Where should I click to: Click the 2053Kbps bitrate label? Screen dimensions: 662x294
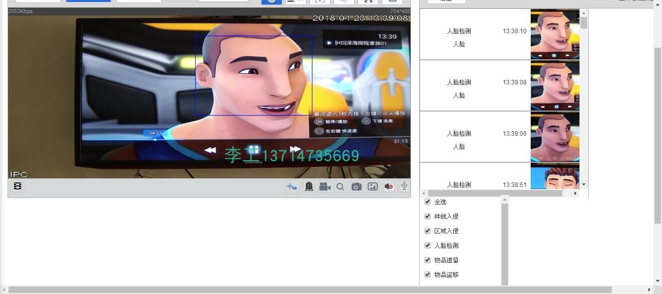(21, 11)
